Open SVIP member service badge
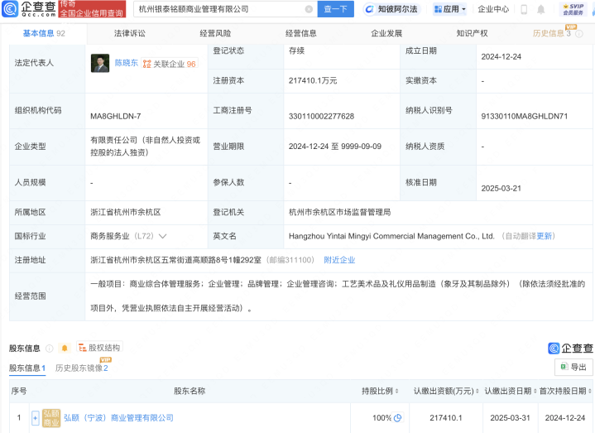 pos(573,9)
